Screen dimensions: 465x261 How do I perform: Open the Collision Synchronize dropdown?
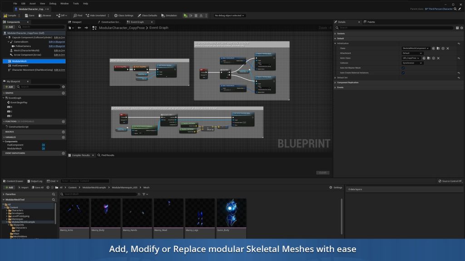[x=412, y=63]
